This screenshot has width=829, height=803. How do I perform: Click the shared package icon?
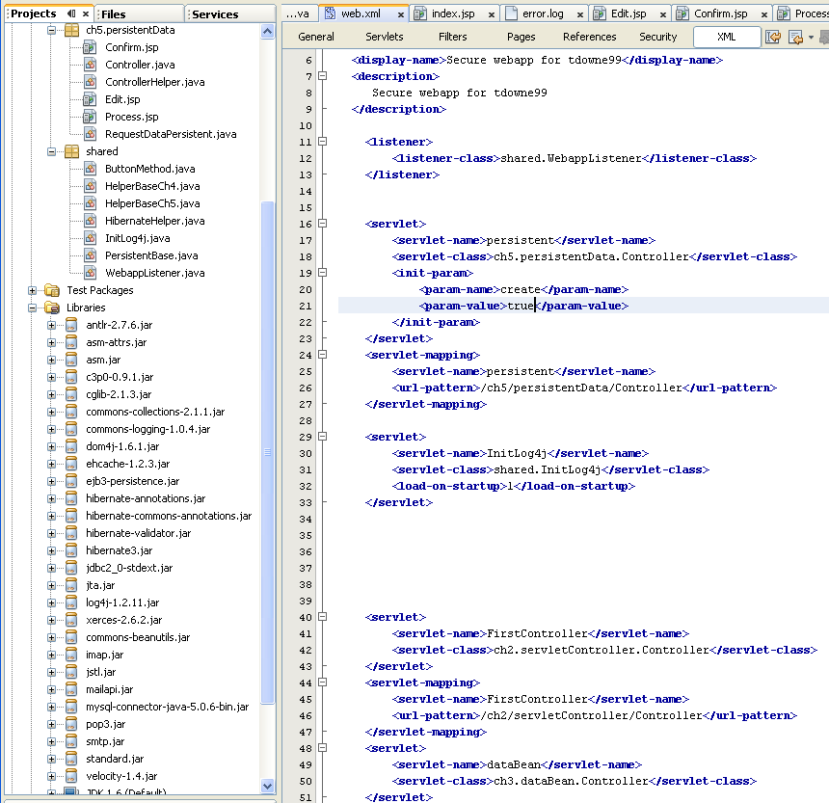[70, 151]
